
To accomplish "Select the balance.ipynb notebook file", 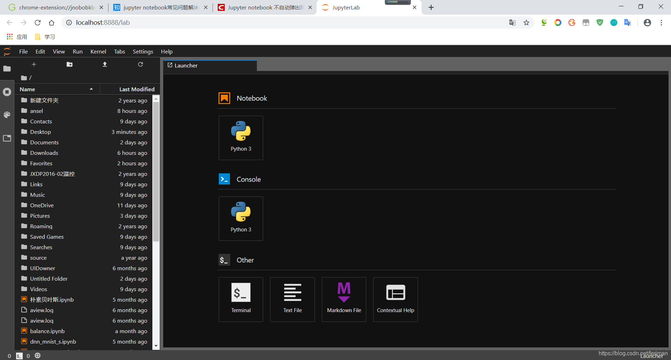I will [x=84, y=331].
